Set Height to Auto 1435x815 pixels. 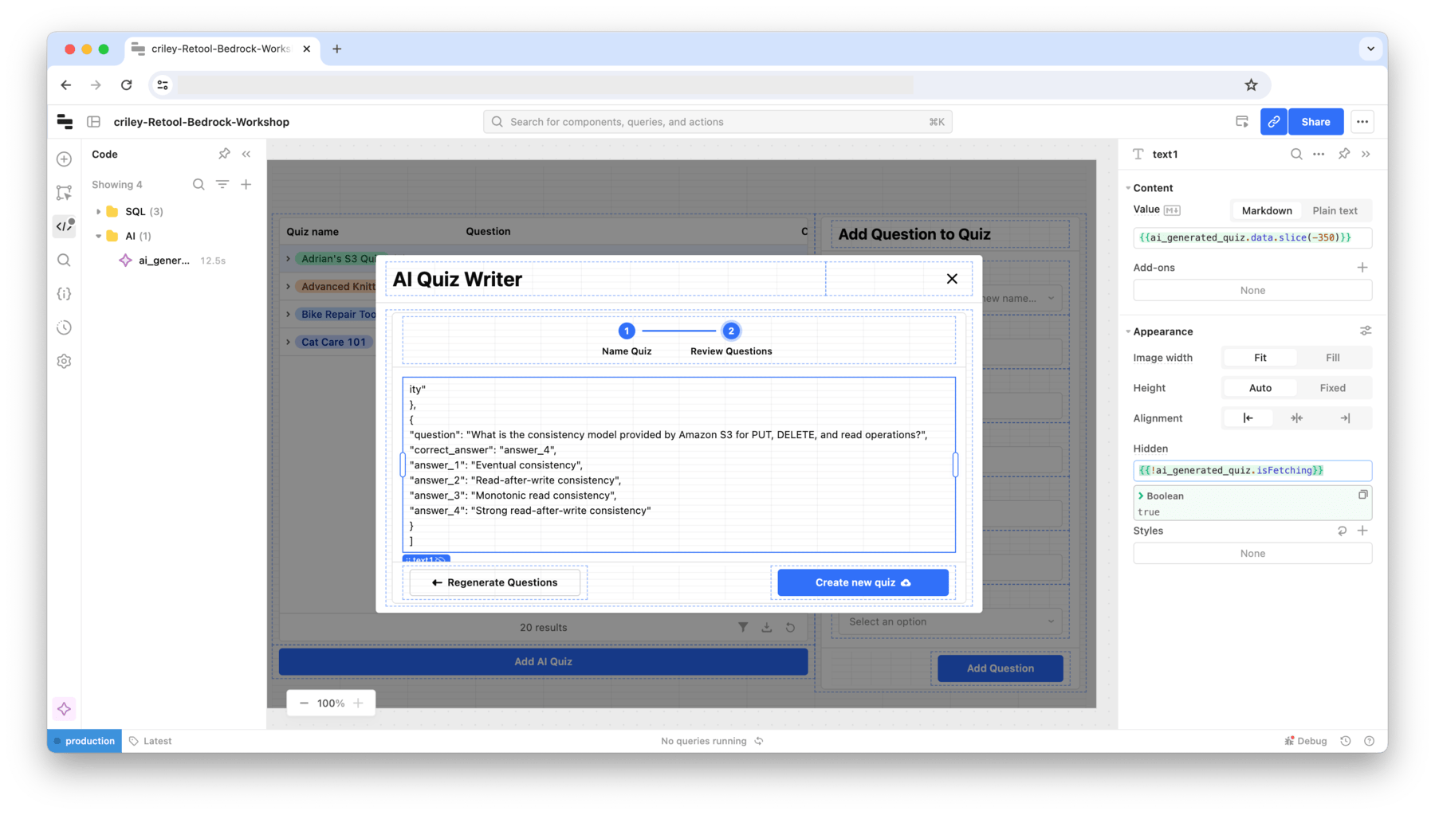[x=1260, y=388]
